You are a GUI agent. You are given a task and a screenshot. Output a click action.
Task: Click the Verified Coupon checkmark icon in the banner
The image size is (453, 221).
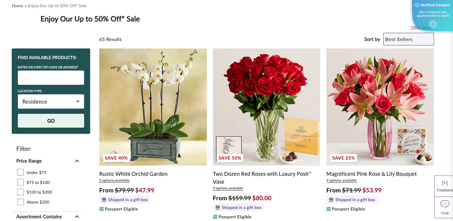(x=417, y=5)
